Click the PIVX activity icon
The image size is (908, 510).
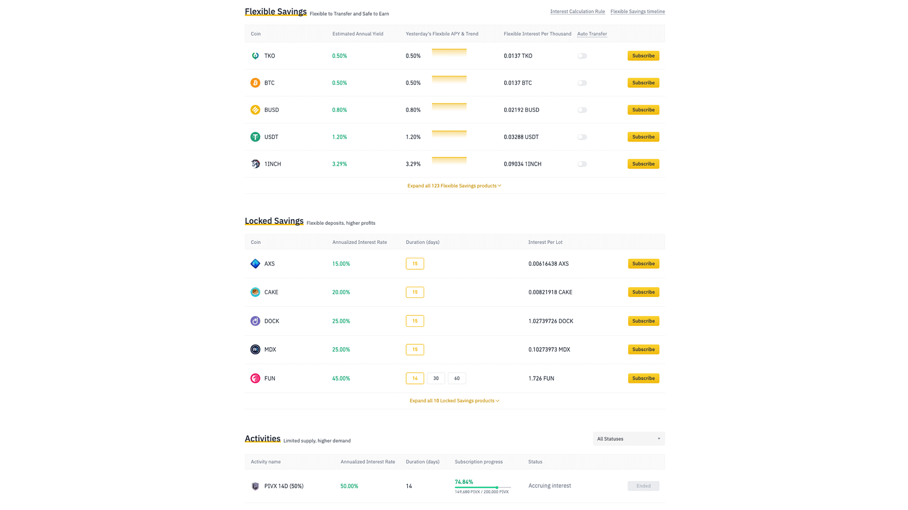[255, 486]
